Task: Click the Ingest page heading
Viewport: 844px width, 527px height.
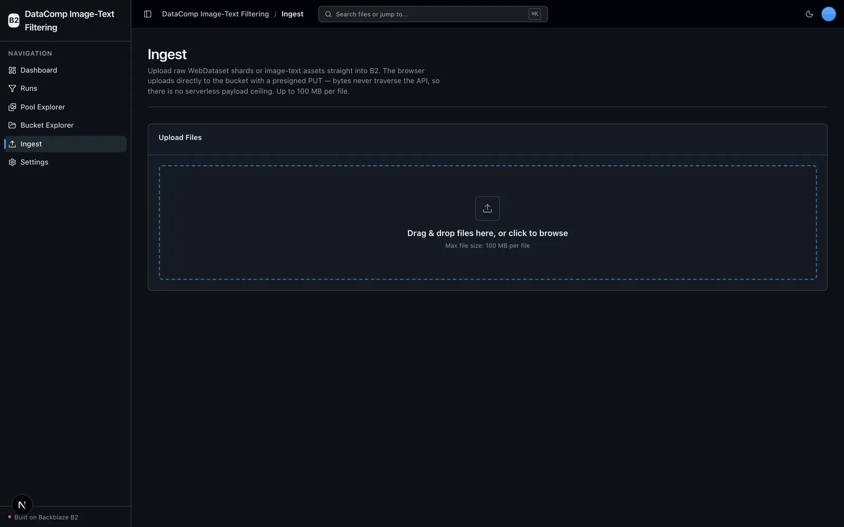Action: click(167, 54)
